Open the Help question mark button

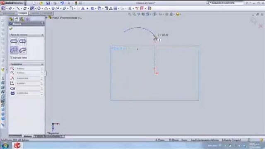click(247, 3)
